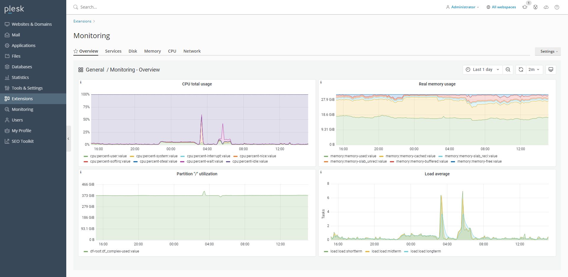Expand the 2m refresh interval dropdown

click(x=534, y=69)
